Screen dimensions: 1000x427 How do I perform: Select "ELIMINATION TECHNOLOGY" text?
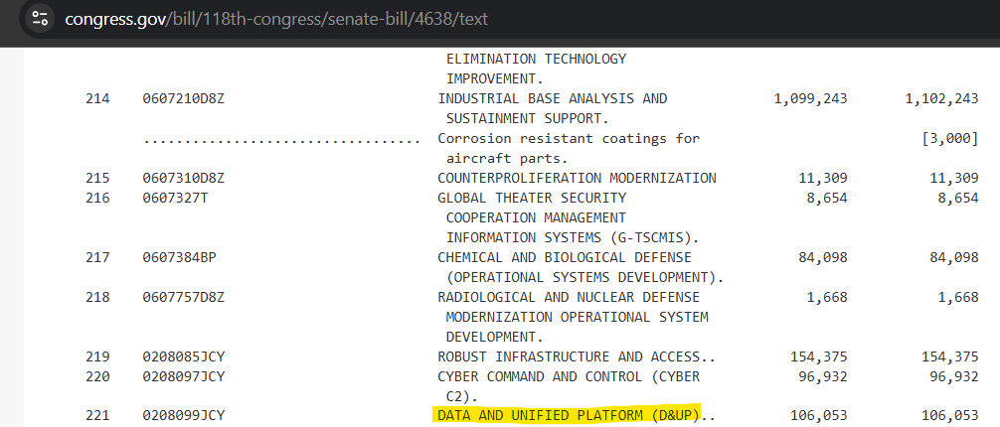(536, 60)
